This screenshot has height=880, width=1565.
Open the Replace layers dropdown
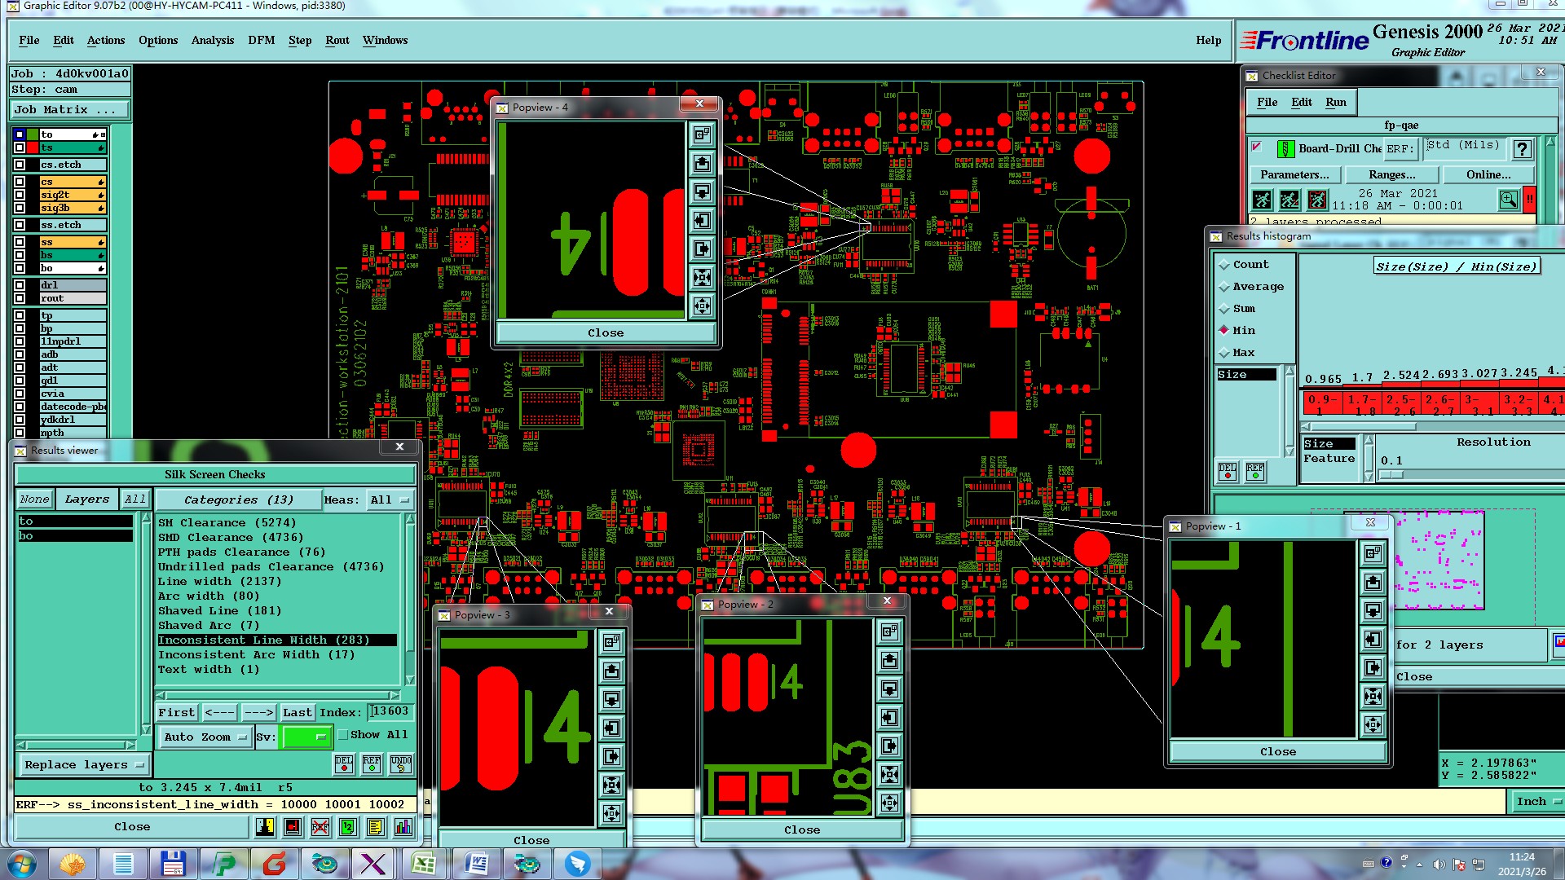(84, 764)
